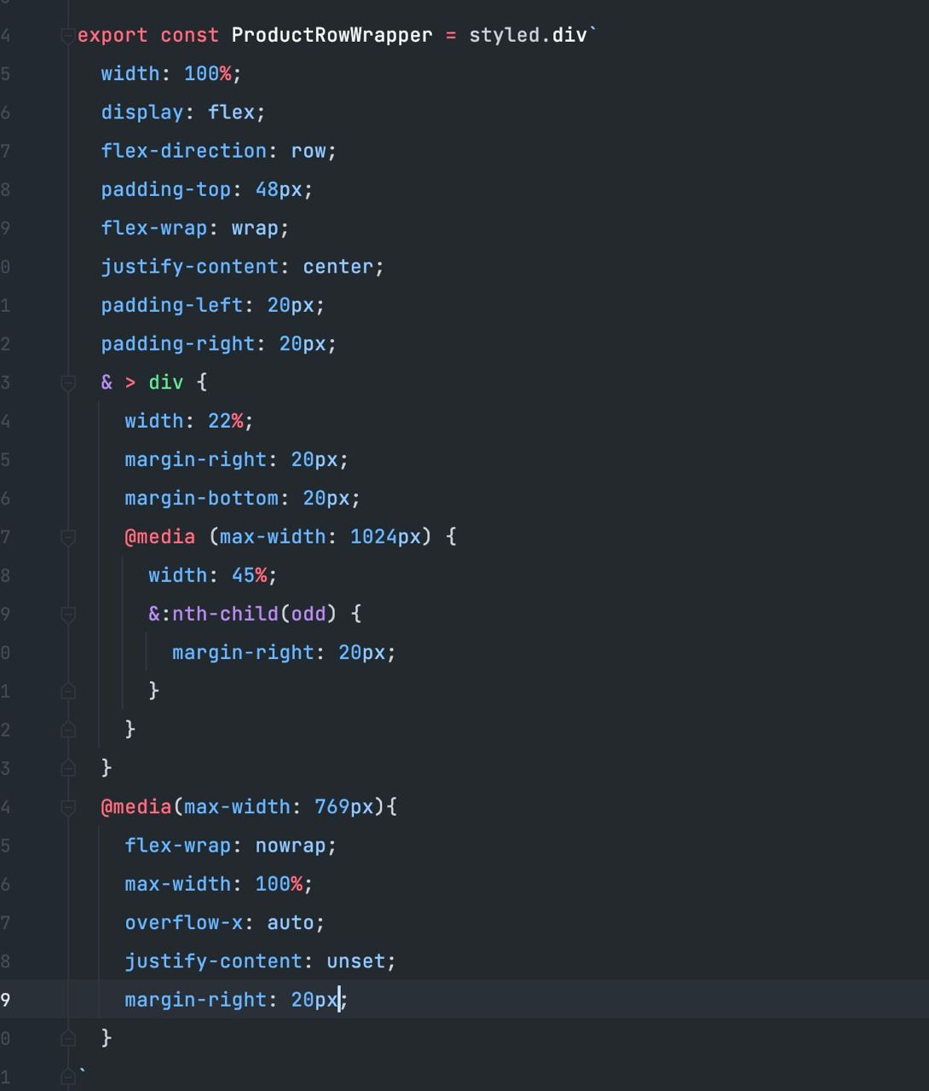Viewport: 929px width, 1091px height.
Task: Click the 'max-width: 100%;' line
Action: coord(219,884)
